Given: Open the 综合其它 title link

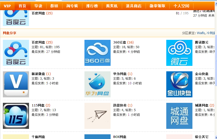Looking at the screenshot, I should 202,137.
